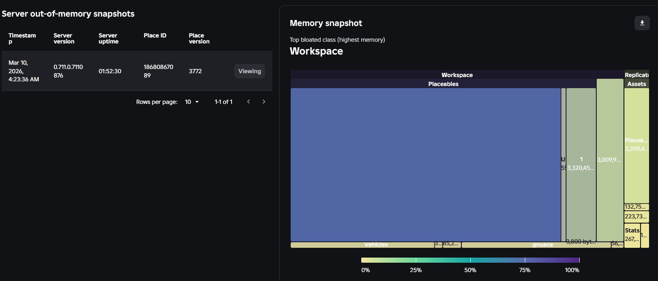Click the 100% label on the legend

pyautogui.click(x=572, y=270)
